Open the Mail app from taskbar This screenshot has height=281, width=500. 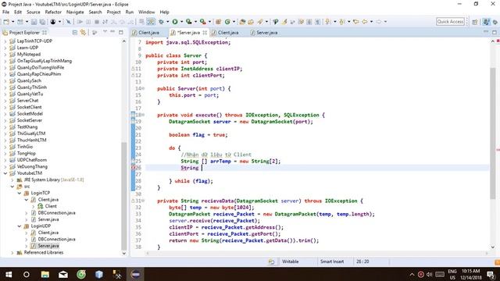63,274
